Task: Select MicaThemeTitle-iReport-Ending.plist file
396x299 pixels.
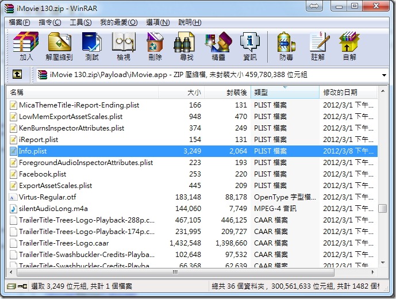Action: (79, 105)
